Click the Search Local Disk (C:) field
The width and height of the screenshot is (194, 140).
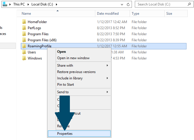(162, 4)
